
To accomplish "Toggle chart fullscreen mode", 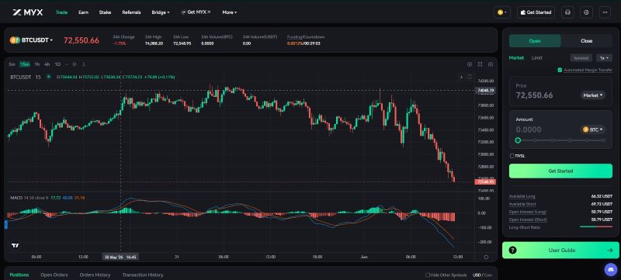I will tap(480, 64).
